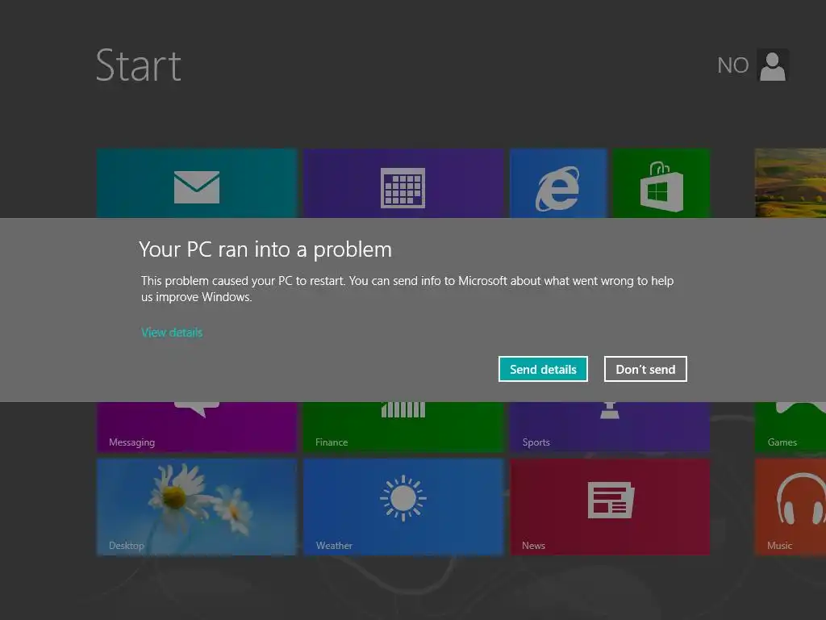
Task: Open the Finance tile
Action: pyautogui.click(x=403, y=426)
